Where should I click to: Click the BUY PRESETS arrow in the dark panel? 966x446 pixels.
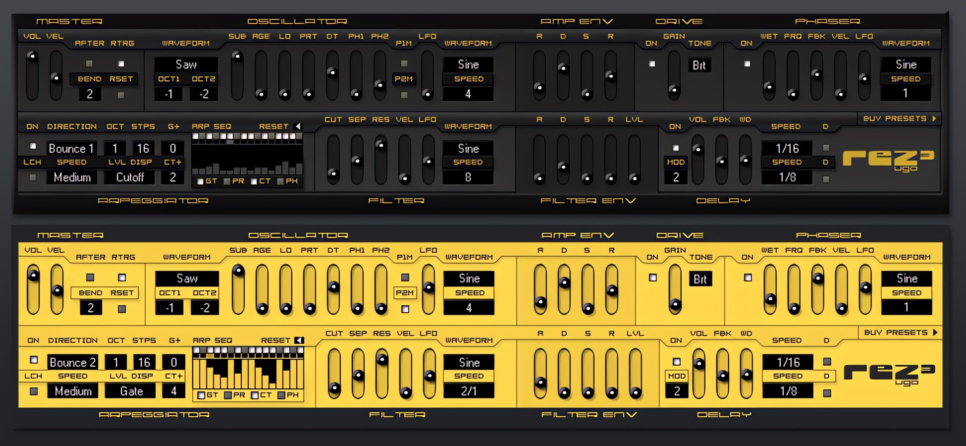tap(934, 118)
